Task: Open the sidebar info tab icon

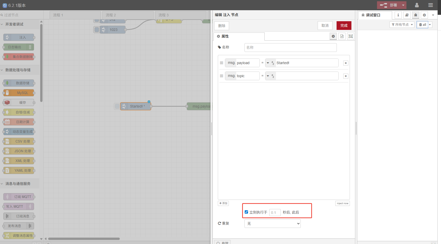Action: point(398,15)
